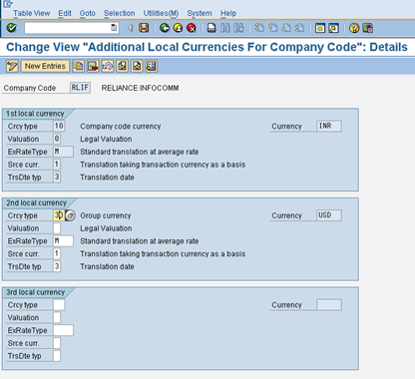The image size is (415, 379).
Task: Open the Utilities(M) menu
Action: point(161,13)
